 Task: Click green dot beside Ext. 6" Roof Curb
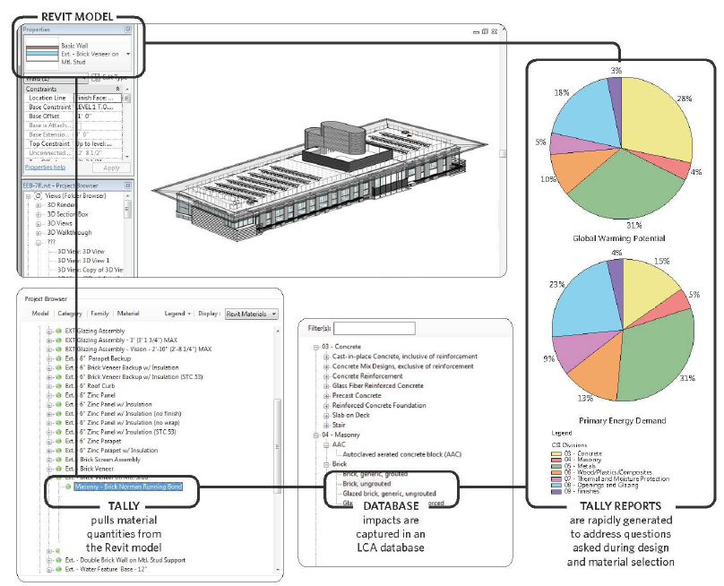click(59, 384)
